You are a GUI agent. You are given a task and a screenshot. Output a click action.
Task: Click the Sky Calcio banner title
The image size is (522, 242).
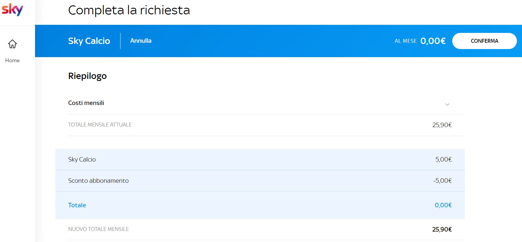coord(89,41)
